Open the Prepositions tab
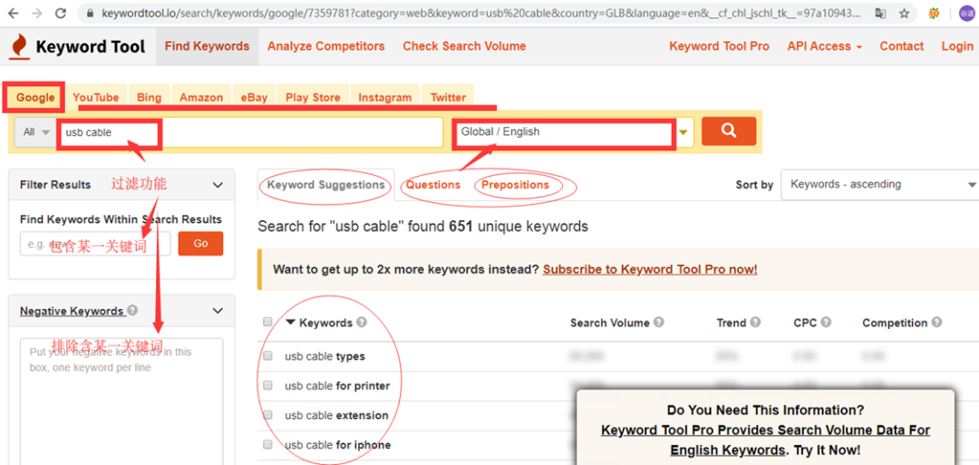 515,185
